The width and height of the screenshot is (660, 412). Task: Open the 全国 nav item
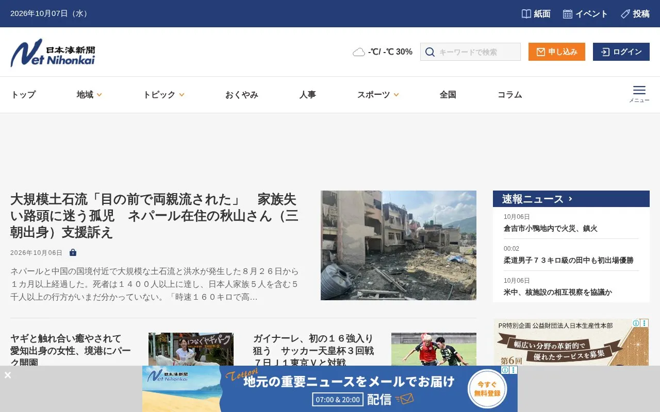448,95
